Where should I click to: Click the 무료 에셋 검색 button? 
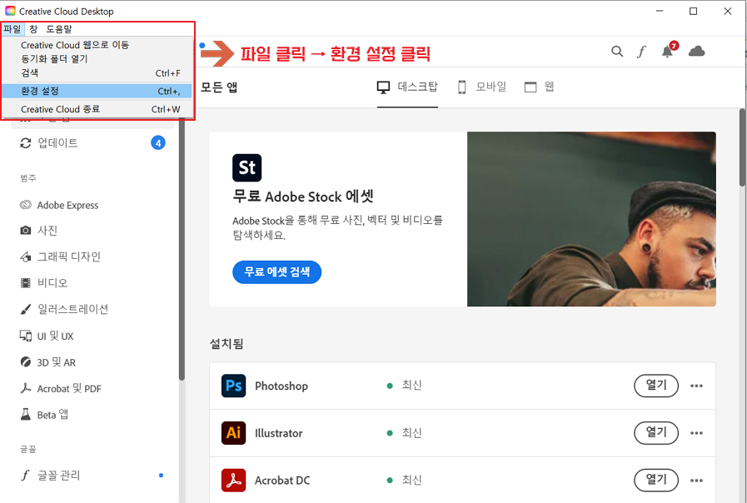(276, 272)
